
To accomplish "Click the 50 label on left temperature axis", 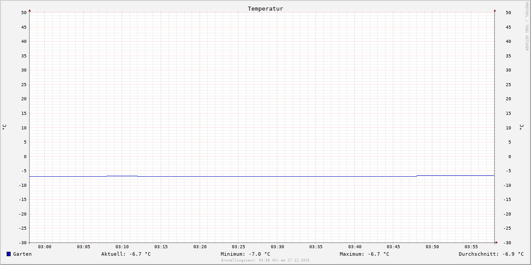I will 24,13.
